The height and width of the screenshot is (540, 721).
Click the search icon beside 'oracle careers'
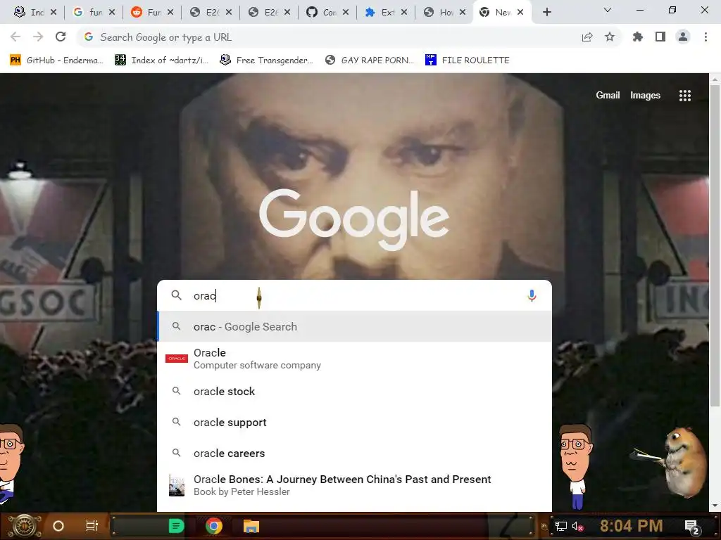pos(176,453)
